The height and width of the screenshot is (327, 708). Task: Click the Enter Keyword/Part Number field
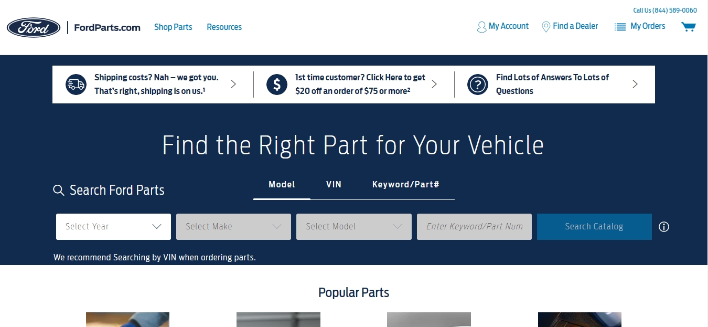(x=474, y=227)
